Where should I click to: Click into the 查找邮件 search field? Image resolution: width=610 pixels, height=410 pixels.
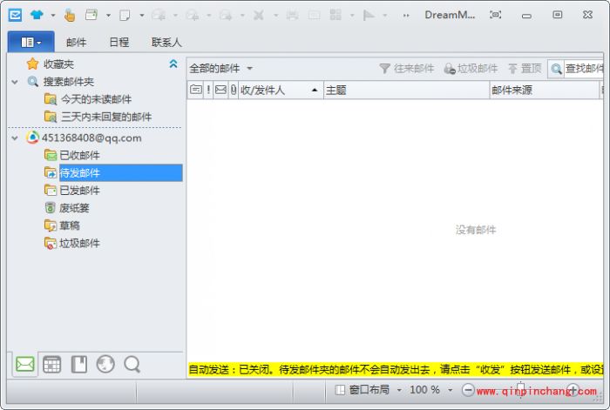coord(584,69)
